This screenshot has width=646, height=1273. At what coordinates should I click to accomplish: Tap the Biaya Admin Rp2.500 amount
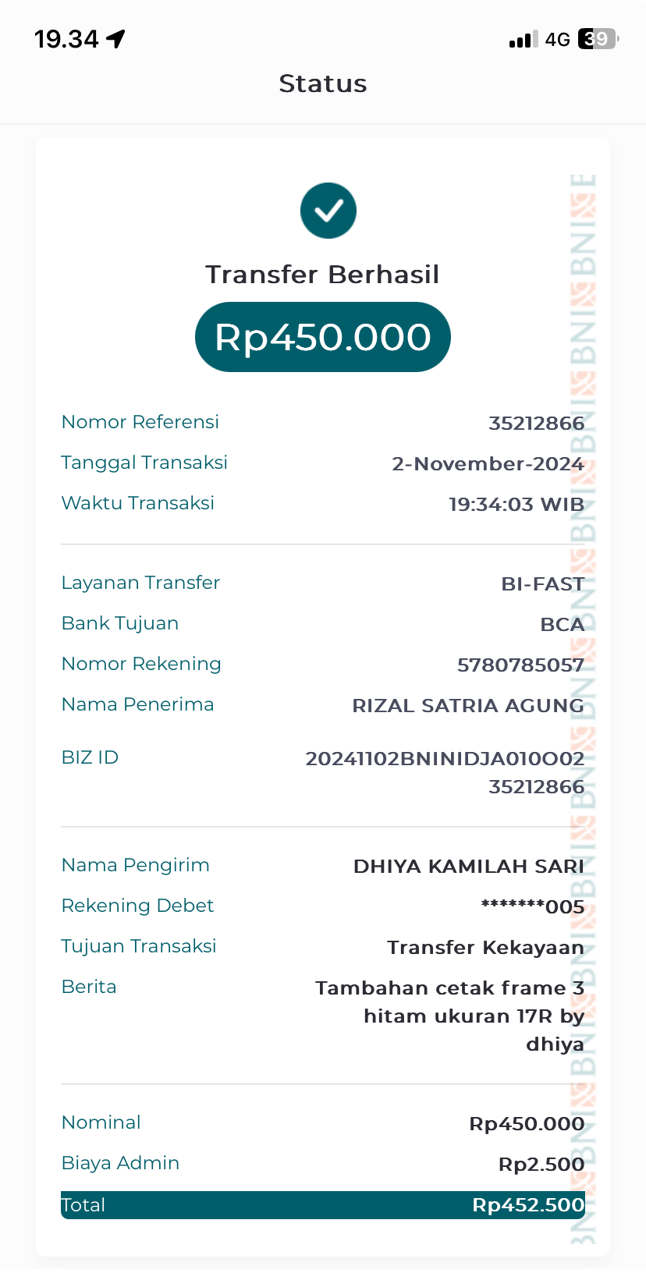pos(541,1165)
